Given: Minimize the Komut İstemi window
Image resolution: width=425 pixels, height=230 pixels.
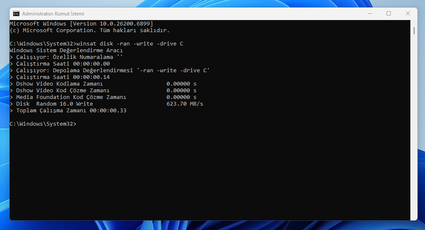Looking at the screenshot, I should pyautogui.click(x=369, y=14).
